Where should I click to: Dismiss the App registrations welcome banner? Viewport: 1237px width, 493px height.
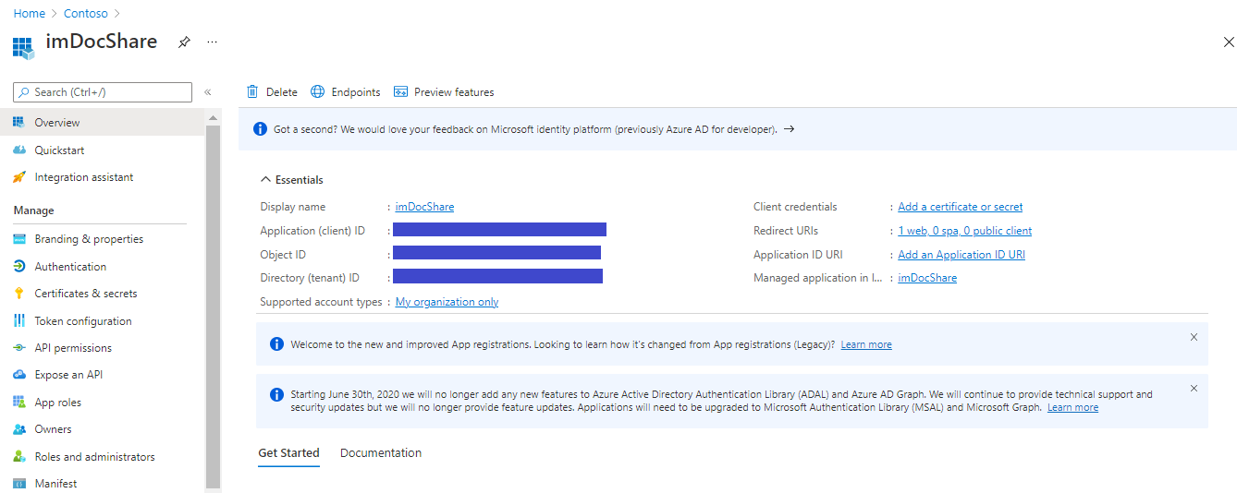(x=1194, y=337)
